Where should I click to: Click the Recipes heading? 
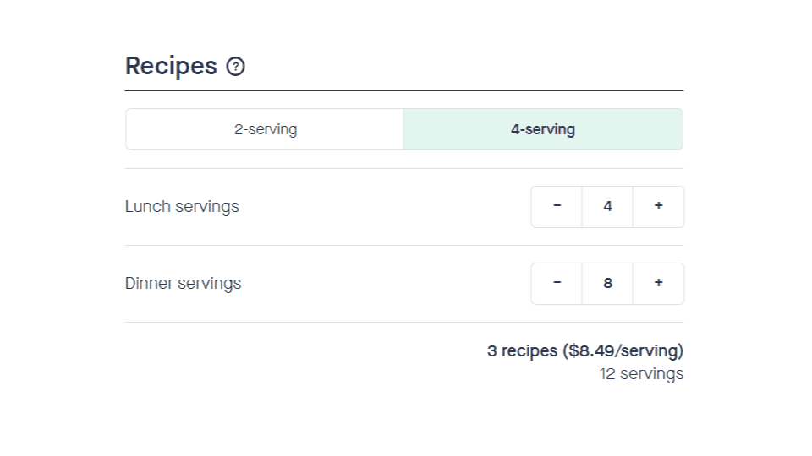tap(171, 67)
